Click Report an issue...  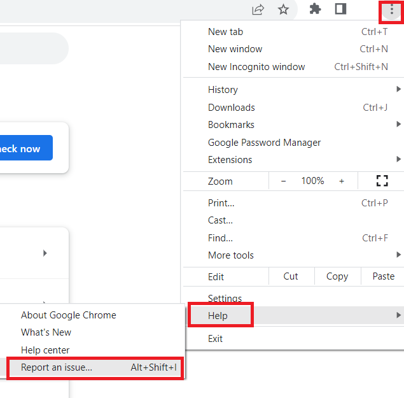(92, 367)
